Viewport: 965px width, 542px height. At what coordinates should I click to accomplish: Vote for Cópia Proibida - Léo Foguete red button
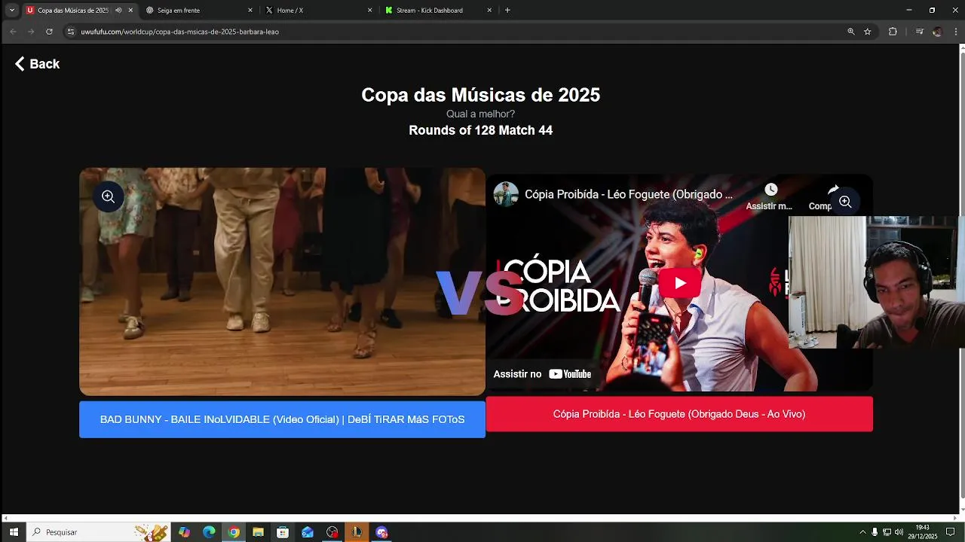click(x=679, y=414)
